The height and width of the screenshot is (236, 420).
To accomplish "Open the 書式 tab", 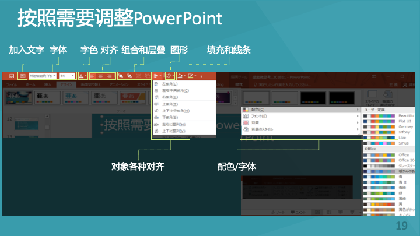I will click(239, 85).
